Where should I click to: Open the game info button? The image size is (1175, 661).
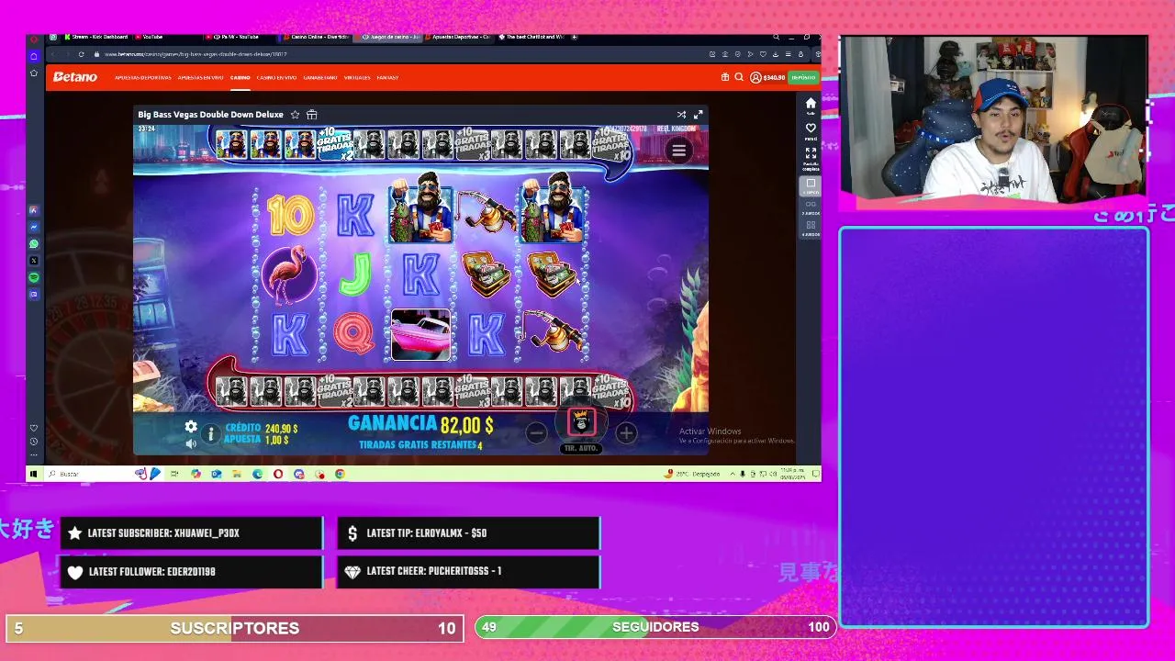pos(211,434)
